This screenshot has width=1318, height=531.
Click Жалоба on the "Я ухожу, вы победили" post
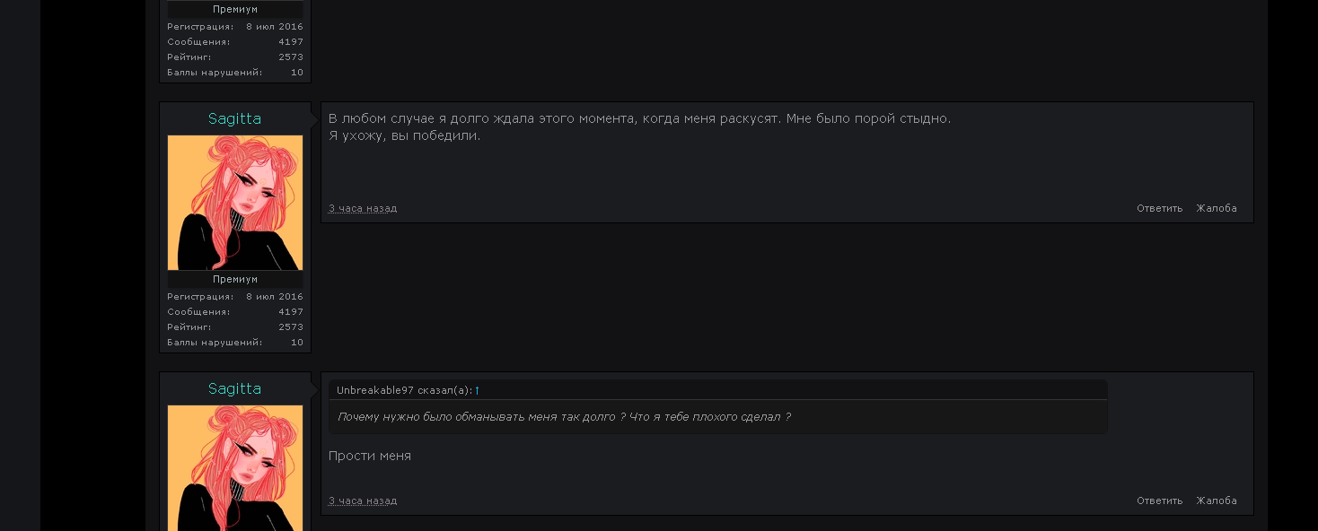click(x=1217, y=208)
